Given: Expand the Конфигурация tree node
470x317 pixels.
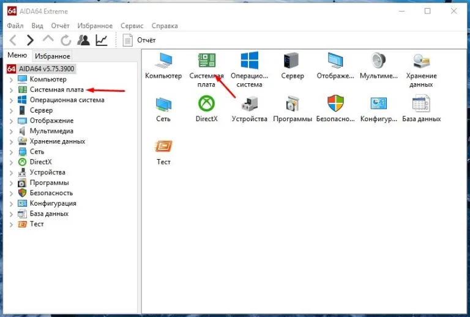Looking at the screenshot, I should tap(11, 204).
